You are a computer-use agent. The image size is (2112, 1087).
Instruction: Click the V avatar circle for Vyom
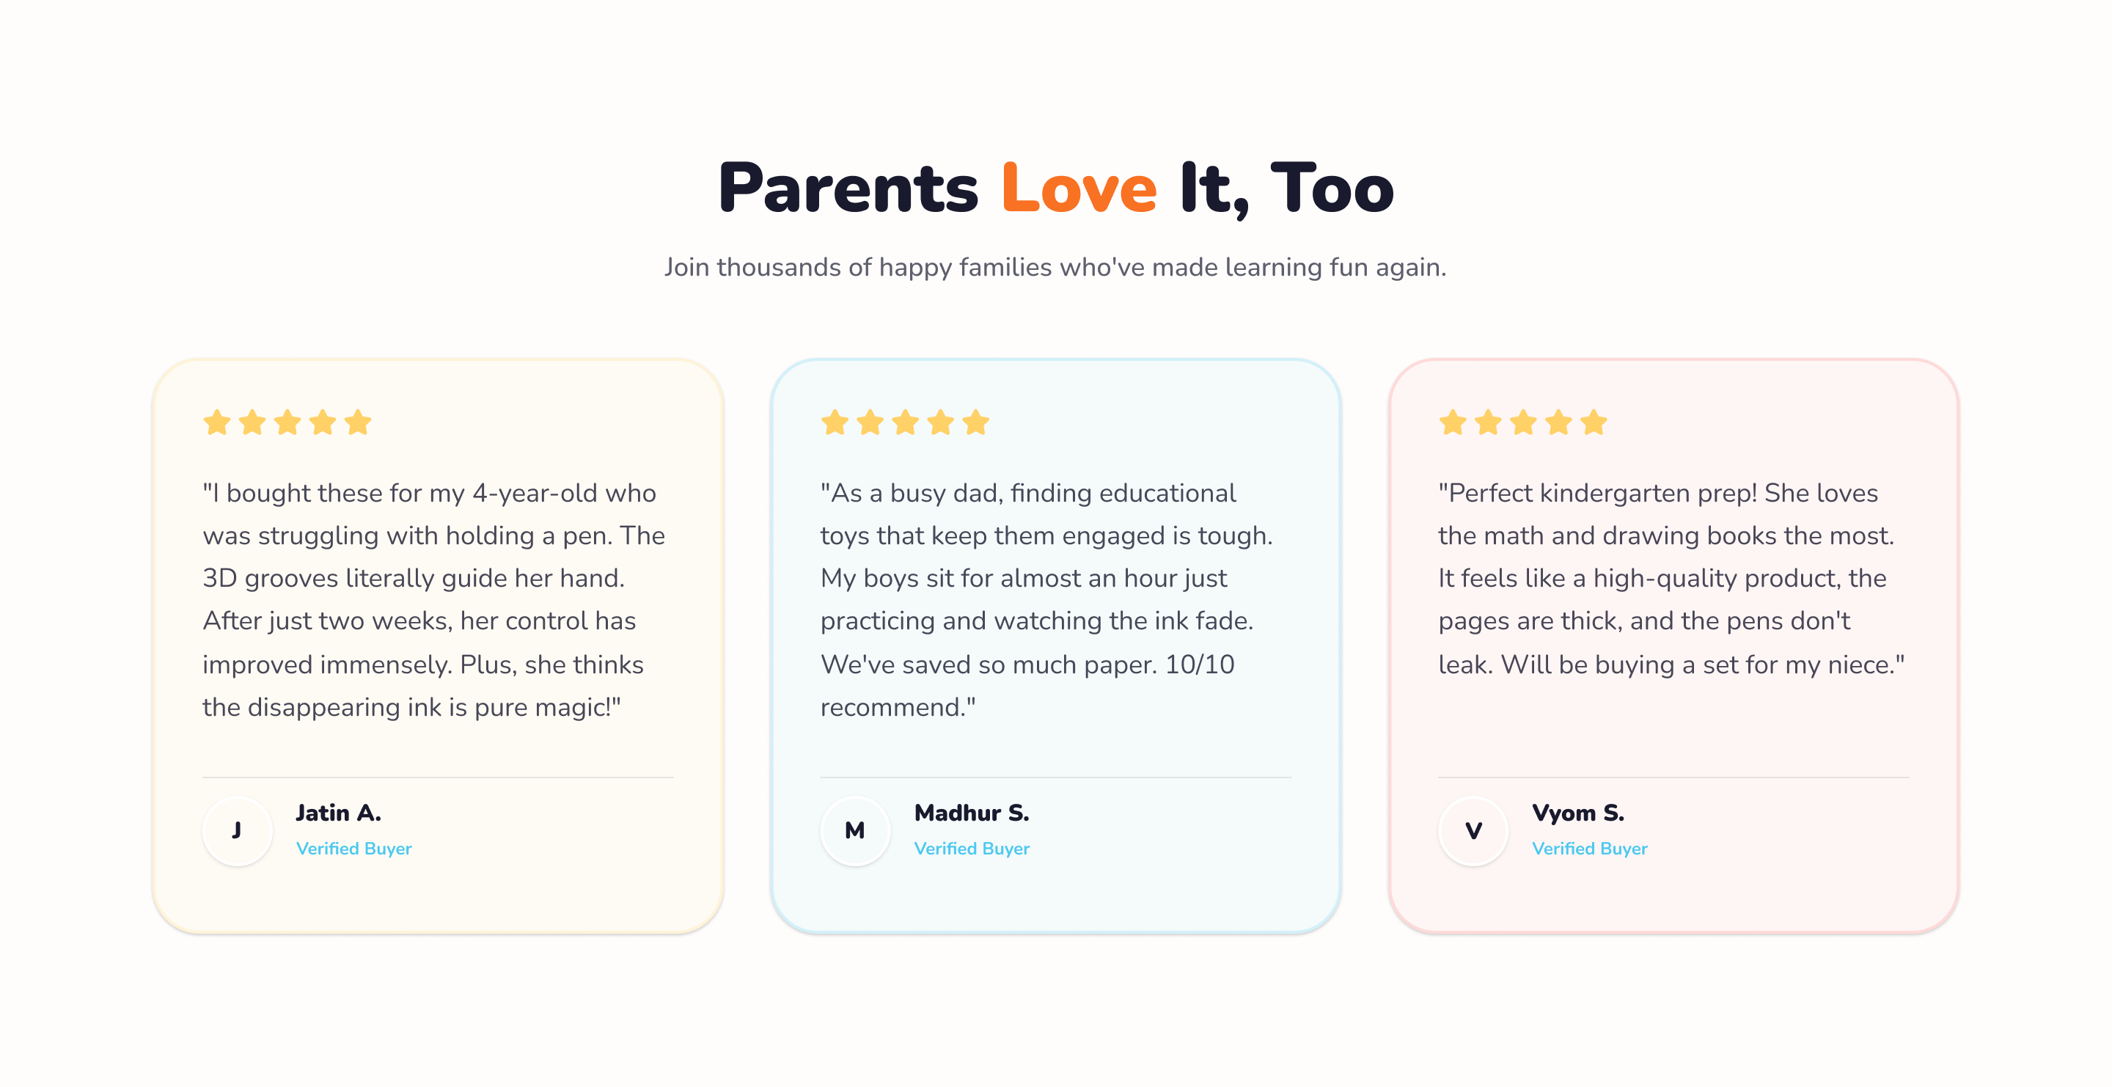pyautogui.click(x=1473, y=830)
